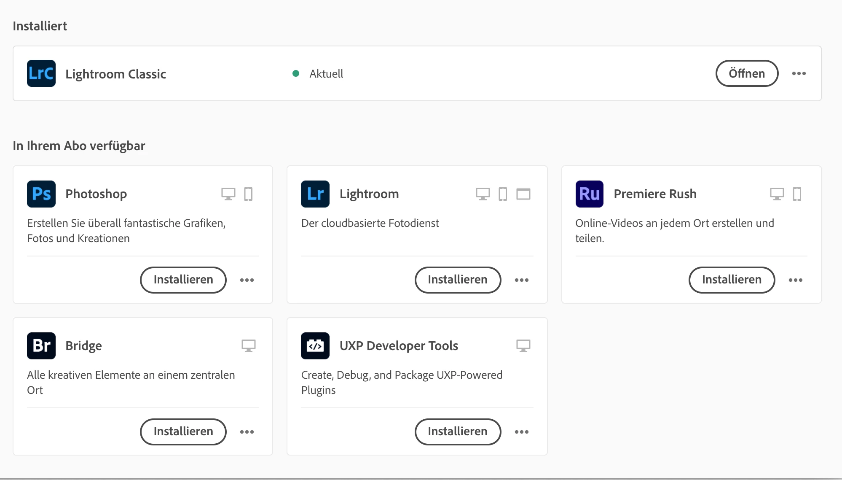Image resolution: width=842 pixels, height=480 pixels.
Task: Click Lightroom's web browser platform icon
Action: [523, 194]
